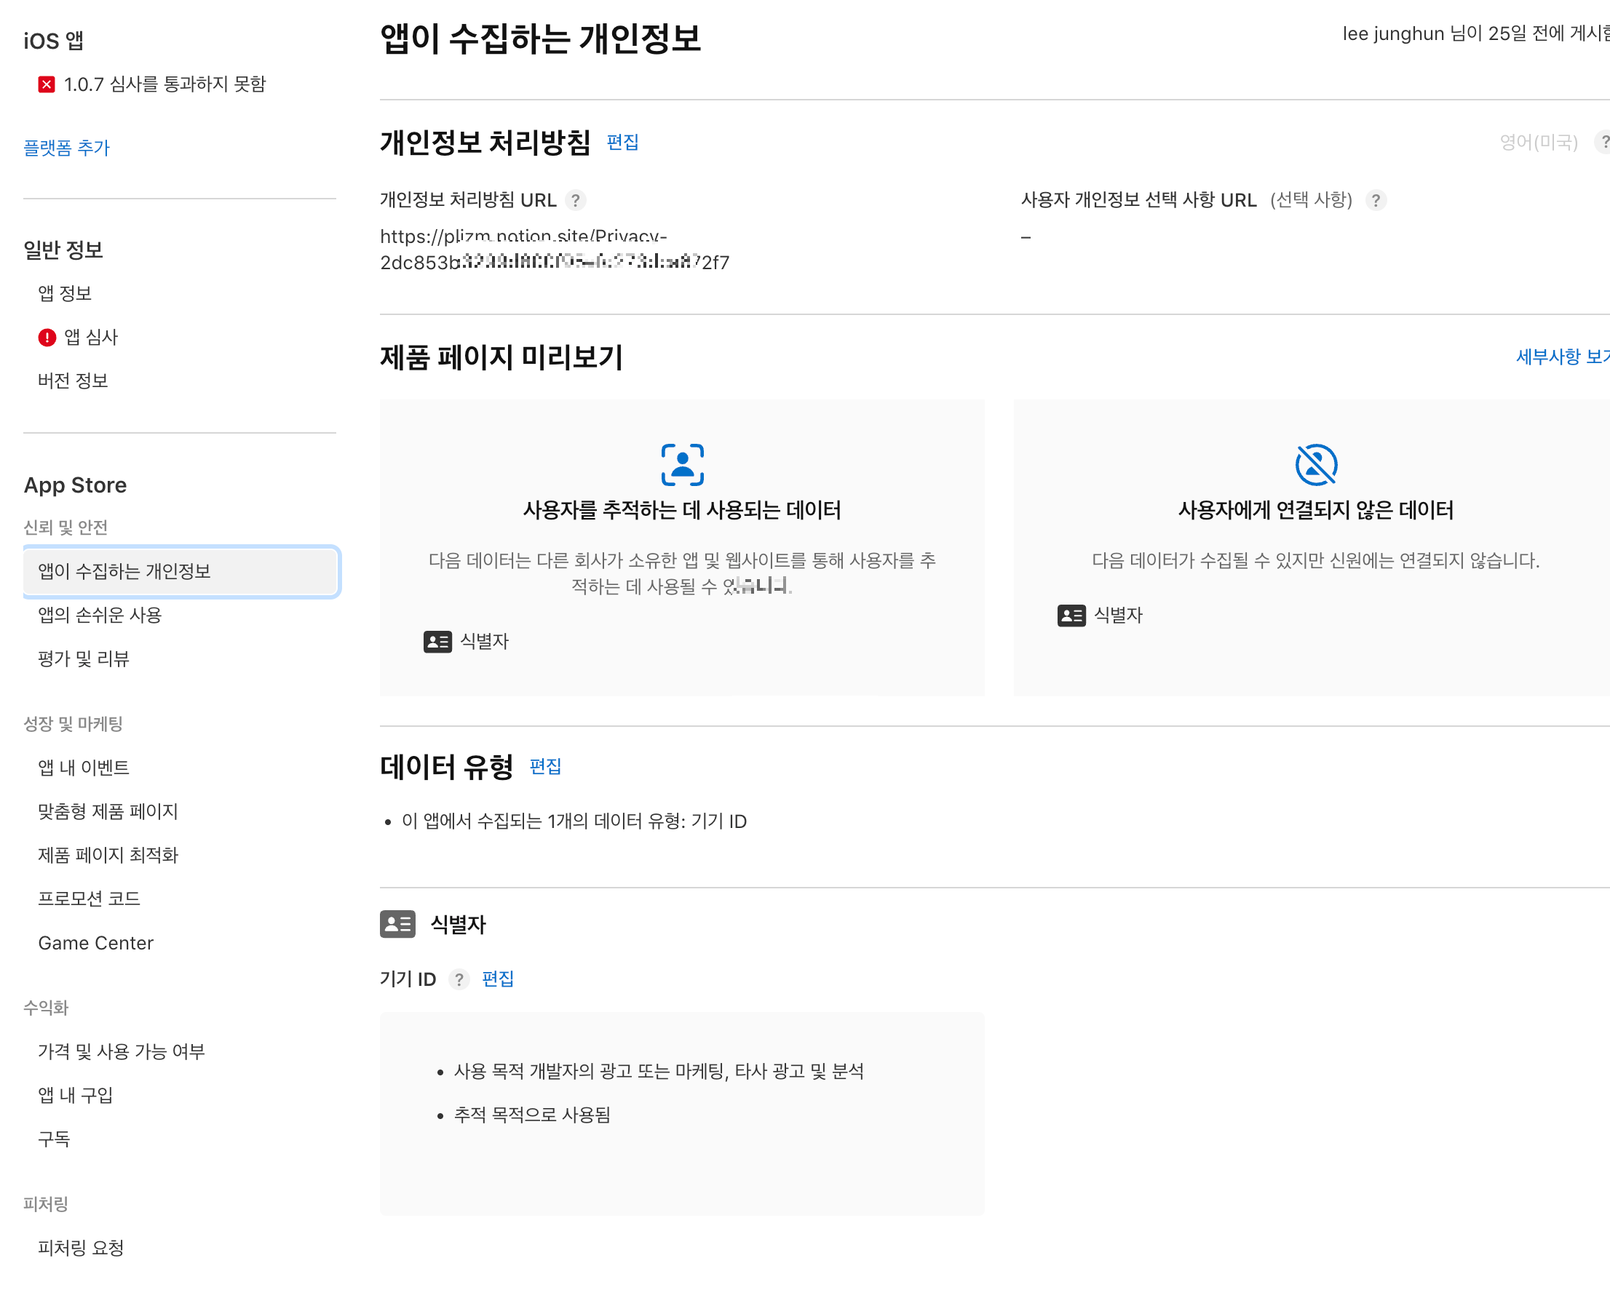This screenshot has width=1610, height=1298.
Task: Open 가격 및 사용 가능 여부 page
Action: coord(121,1051)
